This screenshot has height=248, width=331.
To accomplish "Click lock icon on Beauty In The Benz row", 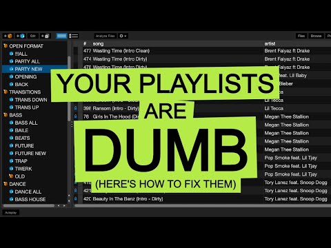I will pos(76,198).
